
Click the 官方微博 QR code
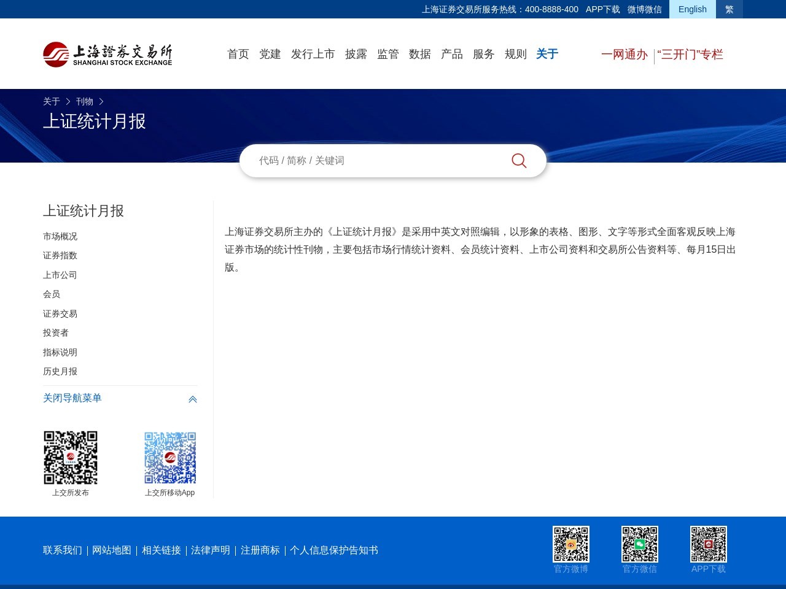pyautogui.click(x=571, y=544)
